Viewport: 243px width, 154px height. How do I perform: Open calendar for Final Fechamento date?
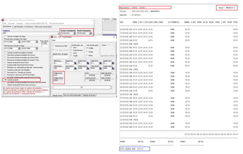[91, 33]
